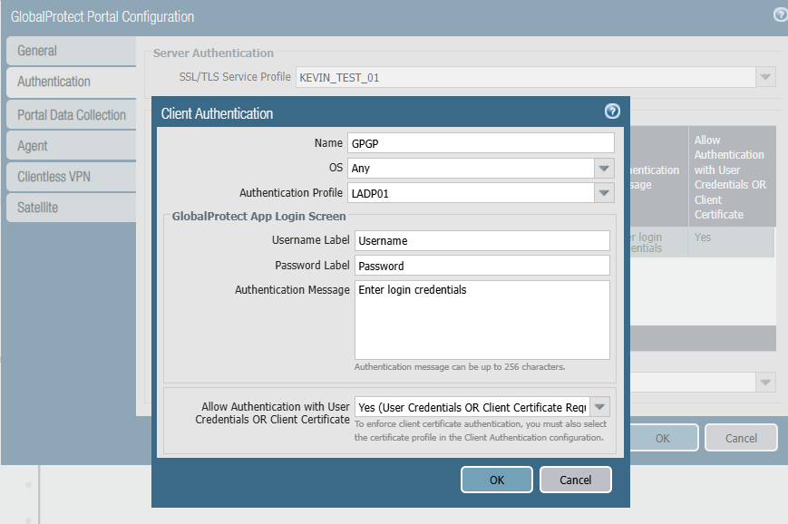788x524 pixels.
Task: Expand the Authentication Profile dropdown arrow
Action: [604, 193]
